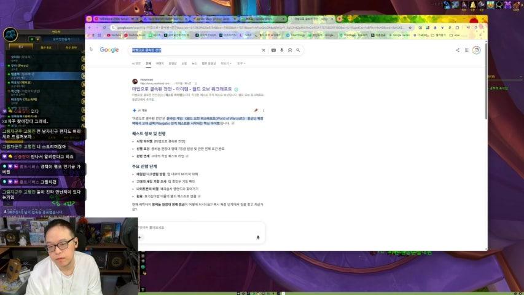The image size is (524, 295).
Task: Click the source chip after 관련 연계 line
Action: coord(187,156)
